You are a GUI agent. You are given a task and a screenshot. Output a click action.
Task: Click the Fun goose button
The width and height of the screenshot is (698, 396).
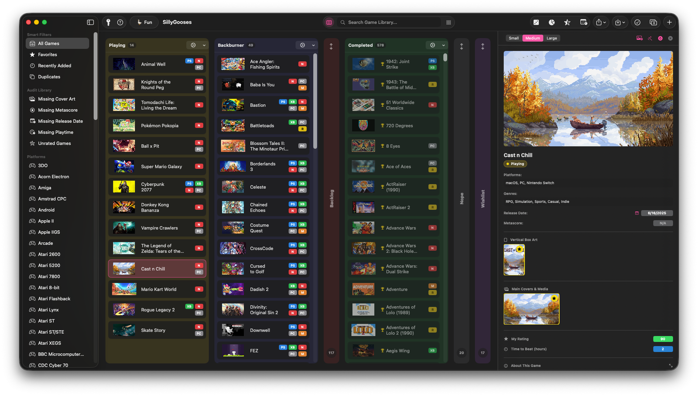point(144,22)
